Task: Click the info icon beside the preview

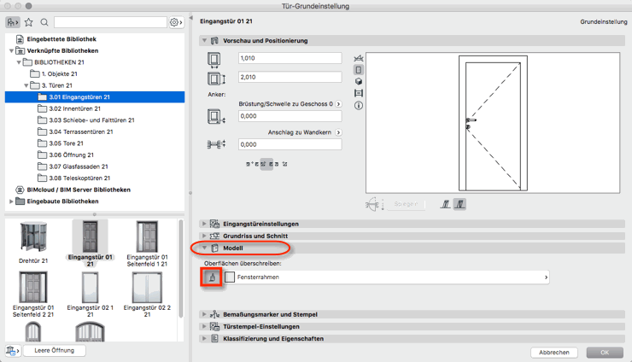Action: 359,106
